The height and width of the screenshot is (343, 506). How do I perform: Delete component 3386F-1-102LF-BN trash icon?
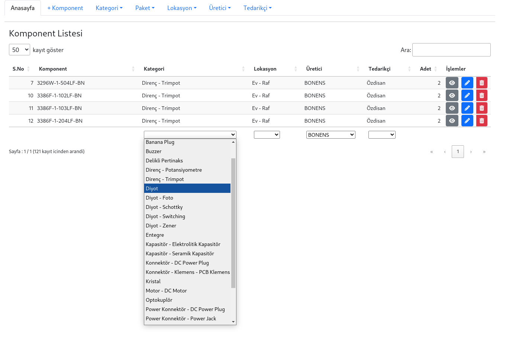click(x=481, y=96)
